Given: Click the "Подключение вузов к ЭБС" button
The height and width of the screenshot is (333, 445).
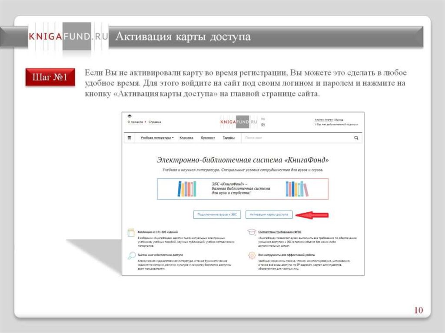Looking at the screenshot, I should coord(217,215).
